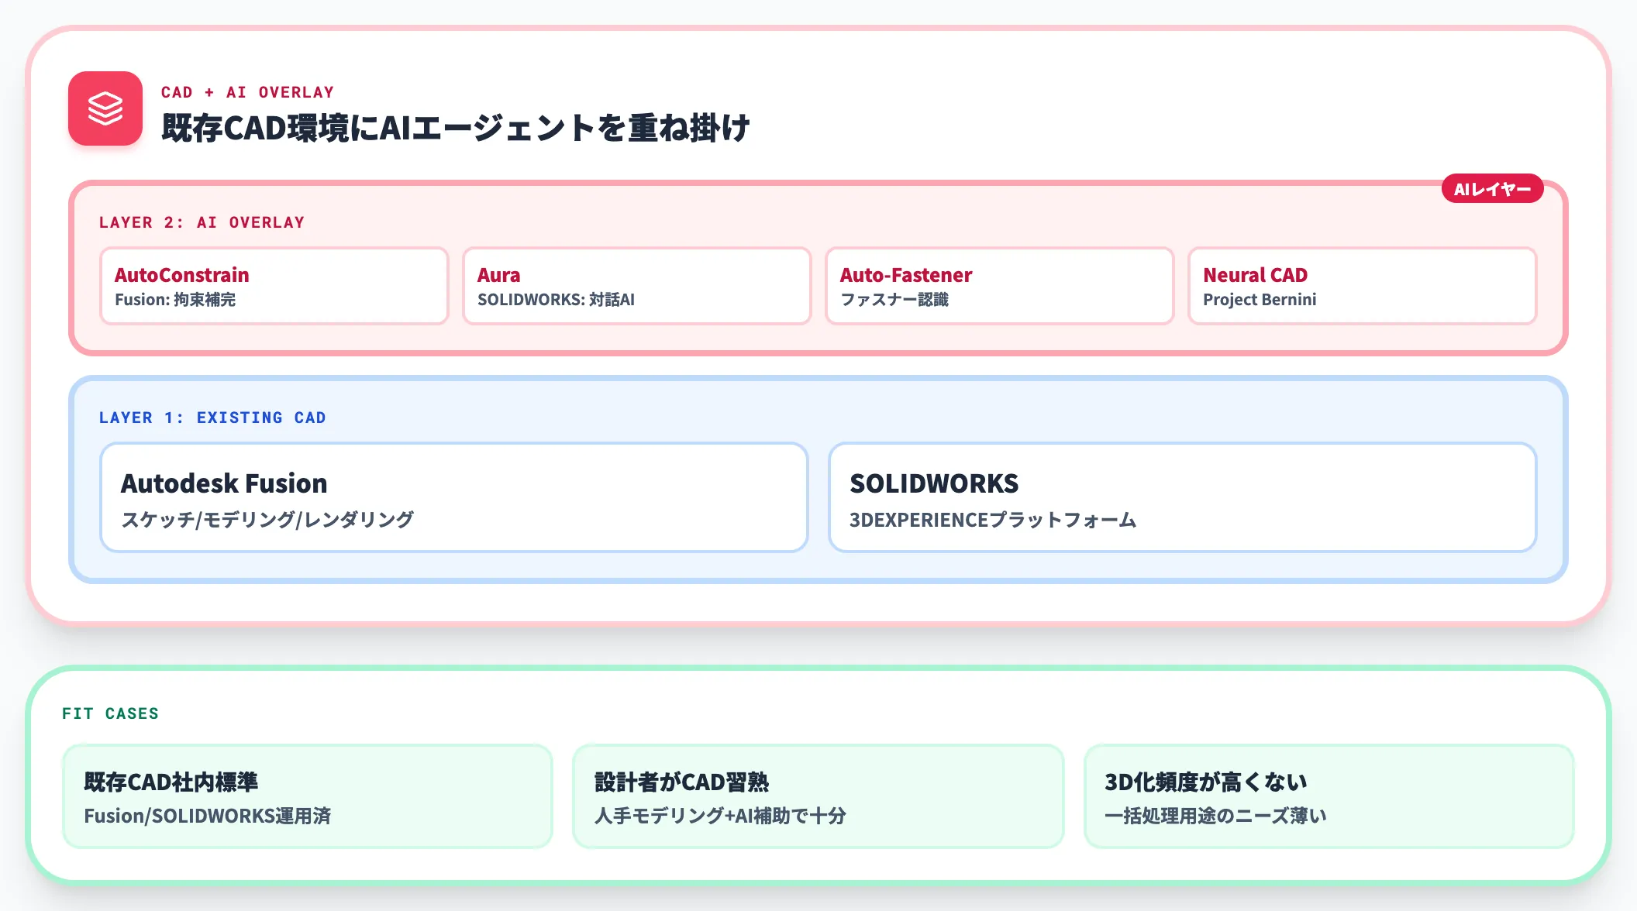This screenshot has width=1637, height=911.
Task: Select the AutoConstrain card
Action: point(274,286)
